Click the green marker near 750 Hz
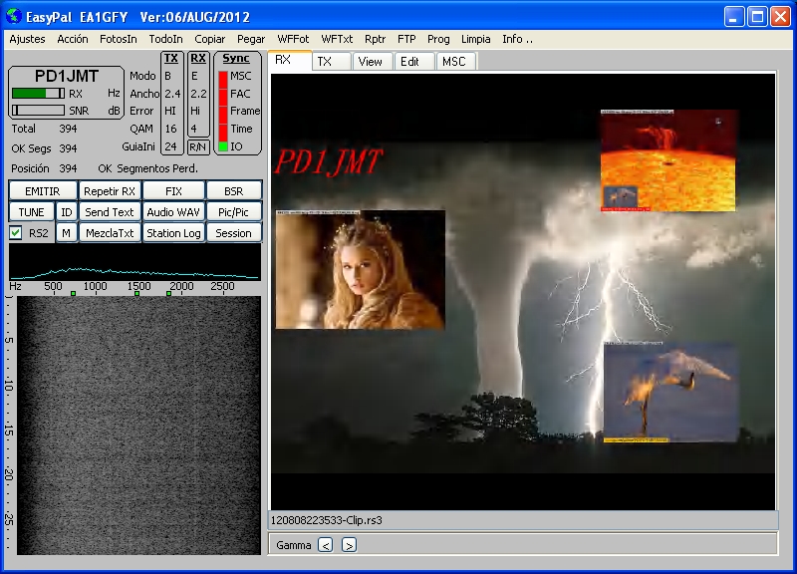797x574 pixels. (73, 293)
